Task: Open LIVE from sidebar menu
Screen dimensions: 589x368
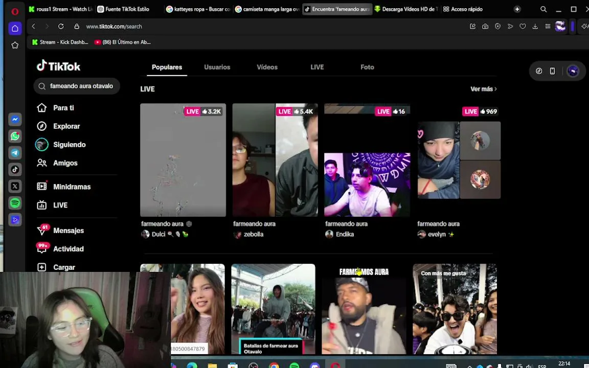Action: 52,205
